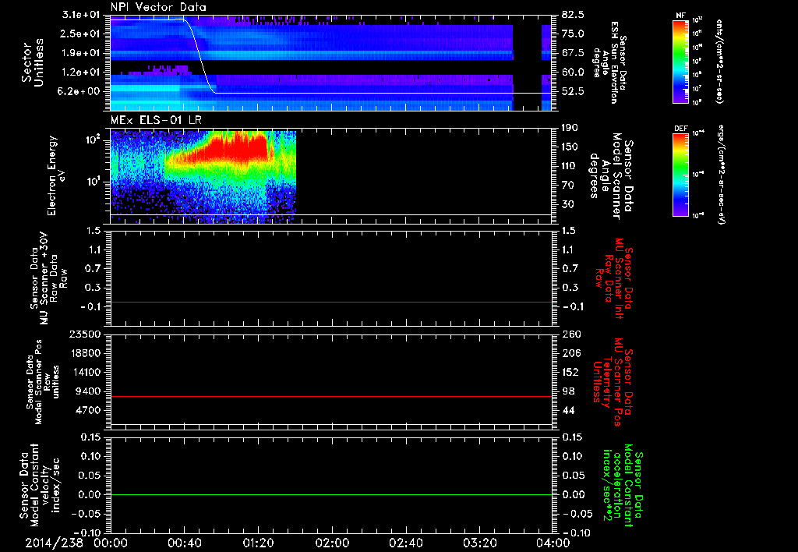Click the red high-flux region in ELS spectrogram
Viewport: 798px width, 552px height.
[237, 147]
